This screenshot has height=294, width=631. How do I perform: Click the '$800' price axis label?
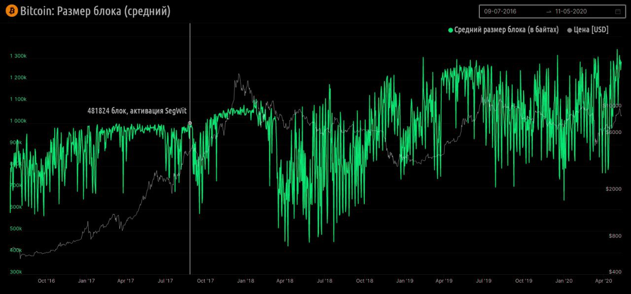(x=615, y=236)
